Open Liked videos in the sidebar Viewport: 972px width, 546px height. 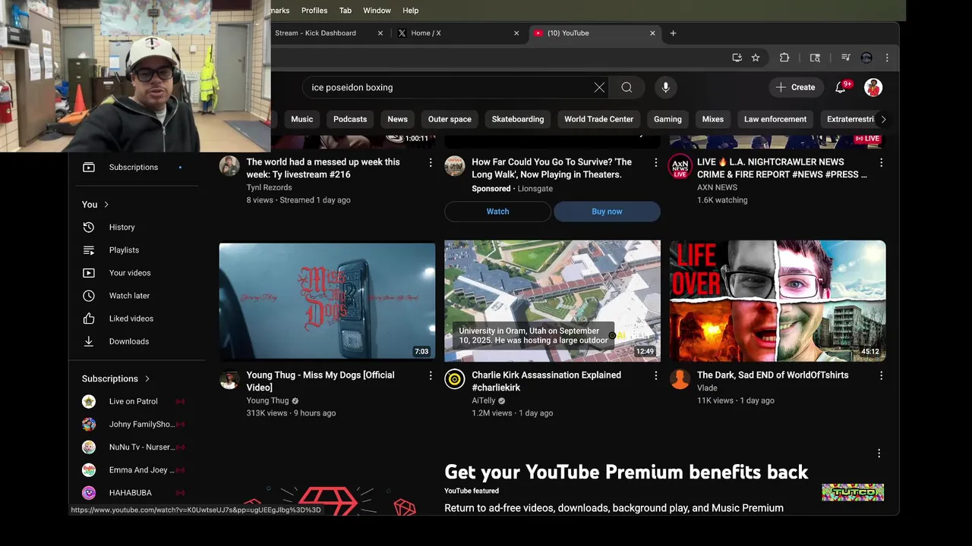pos(133,318)
